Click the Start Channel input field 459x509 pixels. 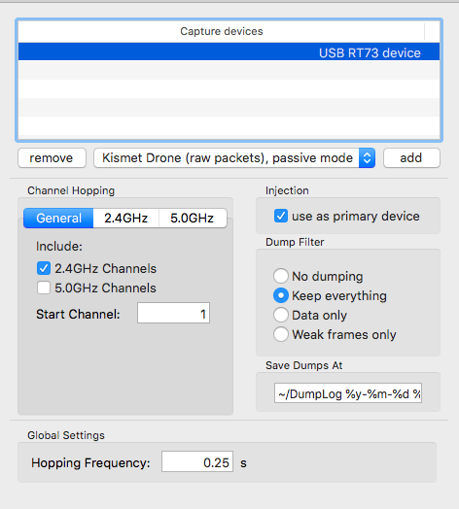pos(174,313)
